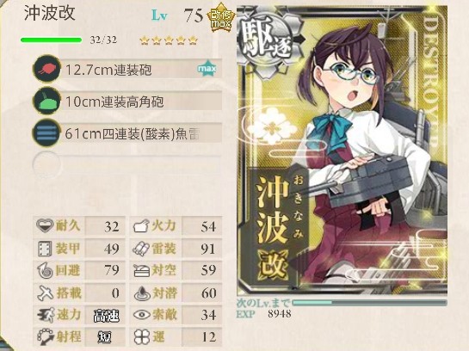Click the red main gun icon for 12.7cm連装砲
469x351 pixels.
point(46,70)
